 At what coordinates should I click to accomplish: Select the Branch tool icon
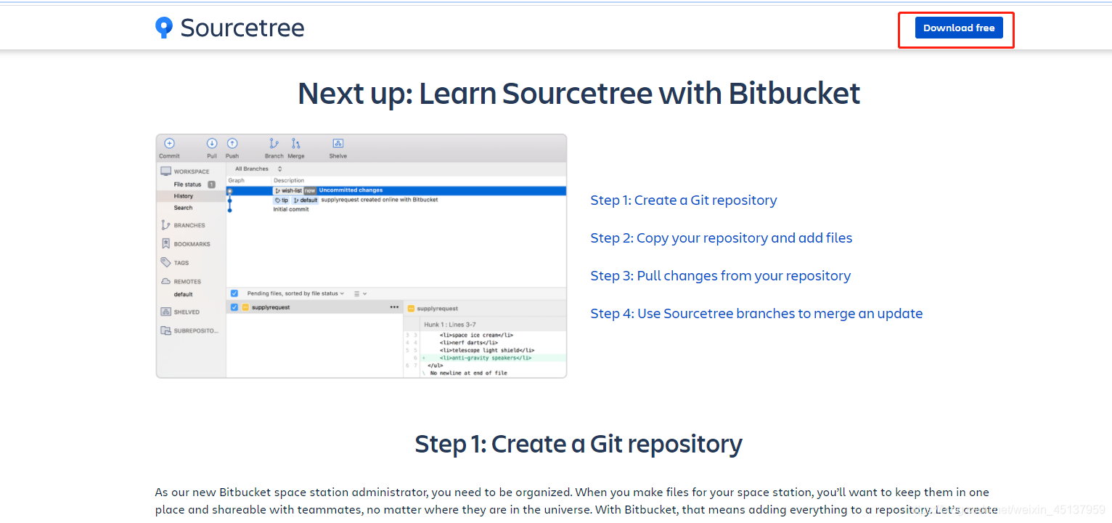274,143
